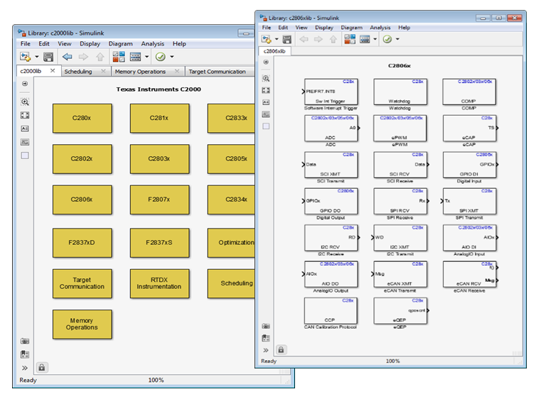541x399 pixels.
Task: Open the F2837xS library block
Action: pyautogui.click(x=159, y=243)
